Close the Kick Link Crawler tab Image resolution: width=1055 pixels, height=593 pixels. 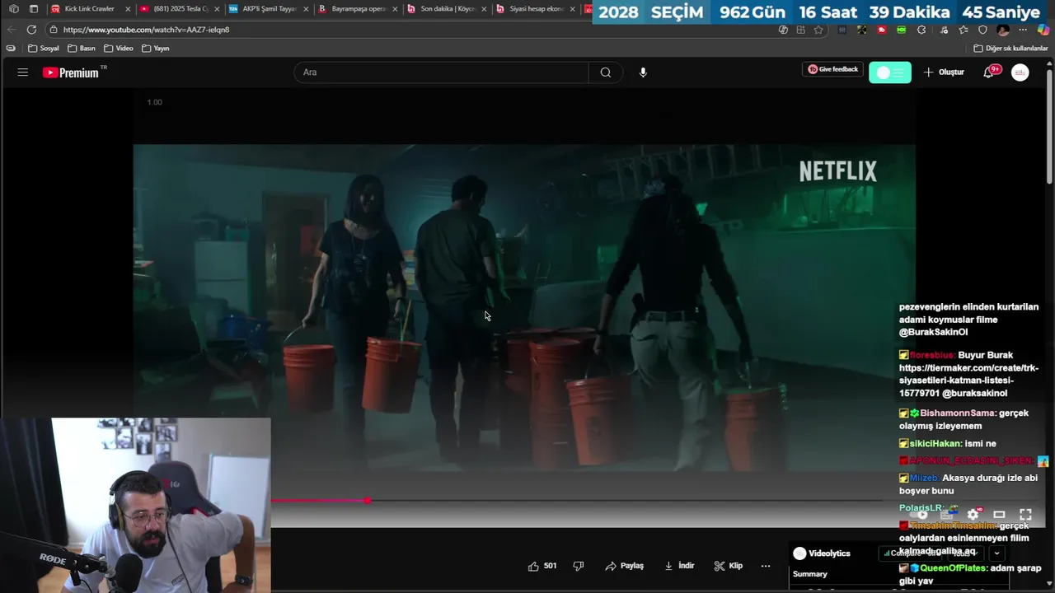pyautogui.click(x=128, y=9)
